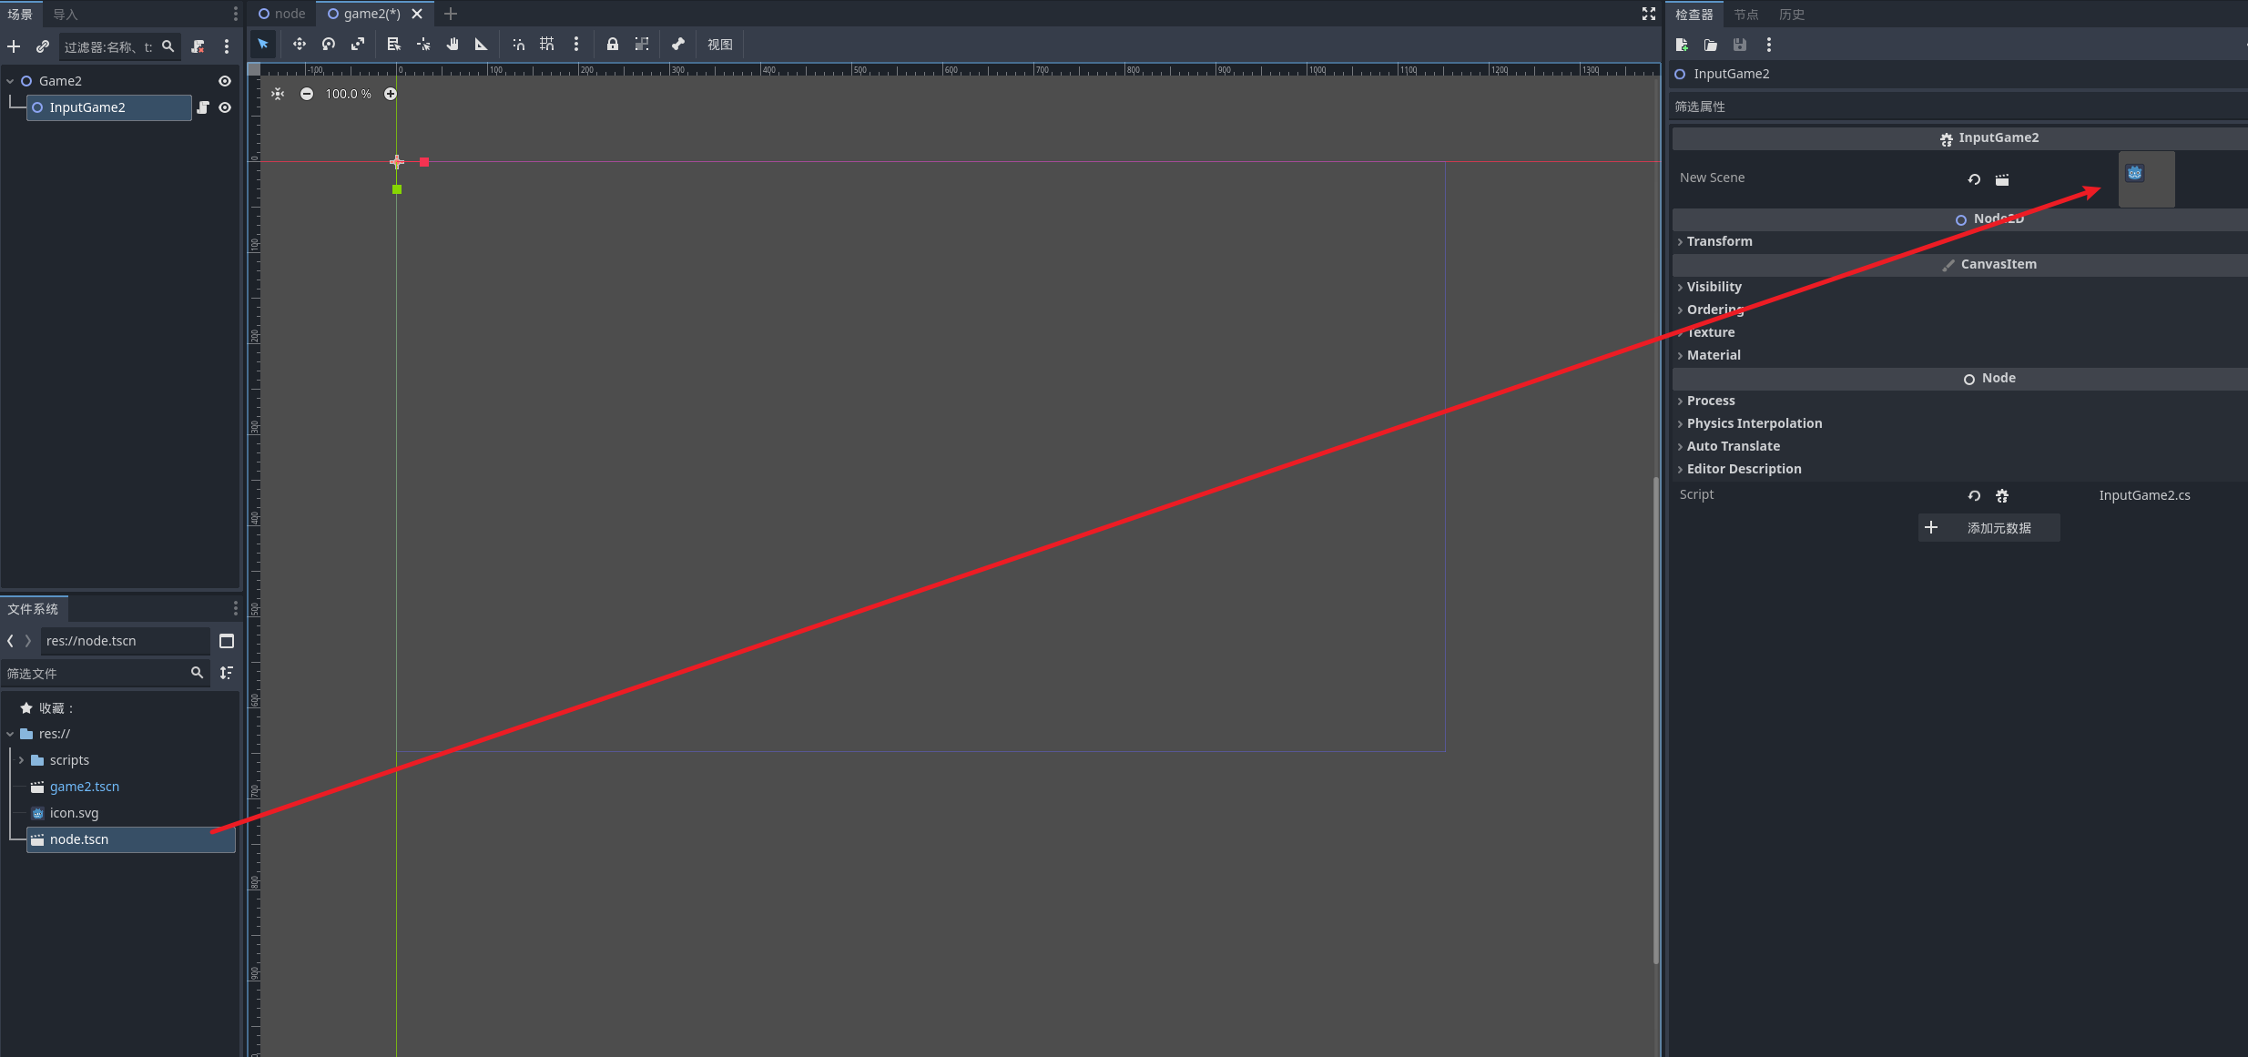Focus the 筛选属性 filter properties field

(1960, 107)
